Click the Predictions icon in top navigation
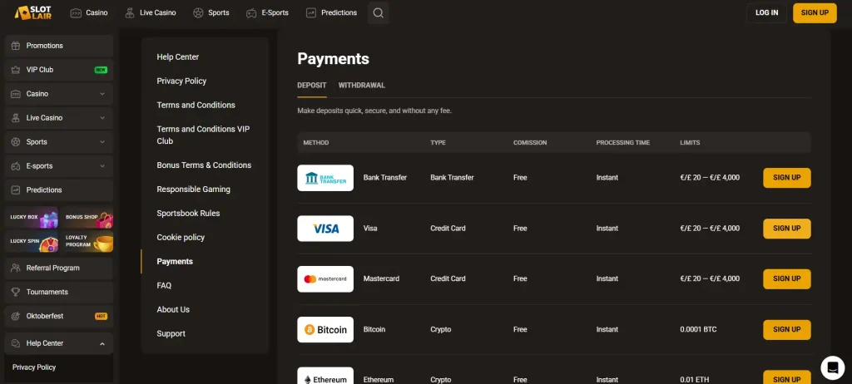The height and width of the screenshot is (384, 852). coord(311,13)
